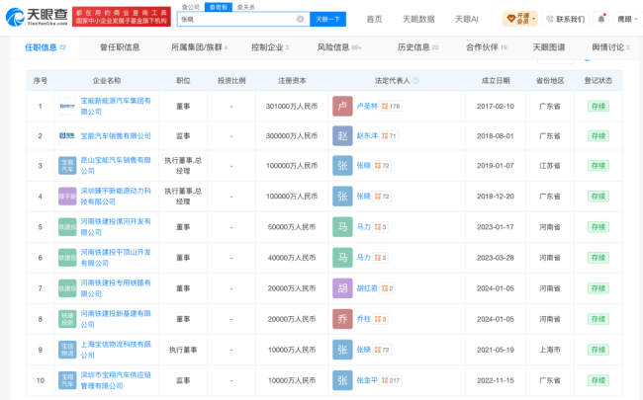643x400 pixels.
Task: Expand the 鹰眼 account dropdown
Action: point(627,19)
